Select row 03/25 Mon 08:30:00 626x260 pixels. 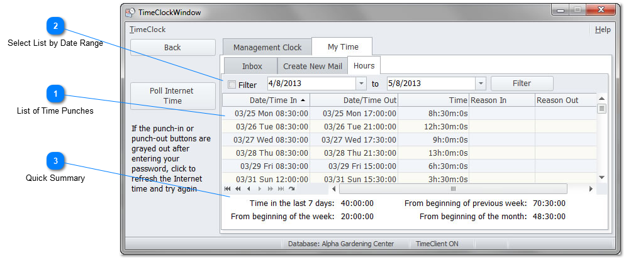coord(409,113)
